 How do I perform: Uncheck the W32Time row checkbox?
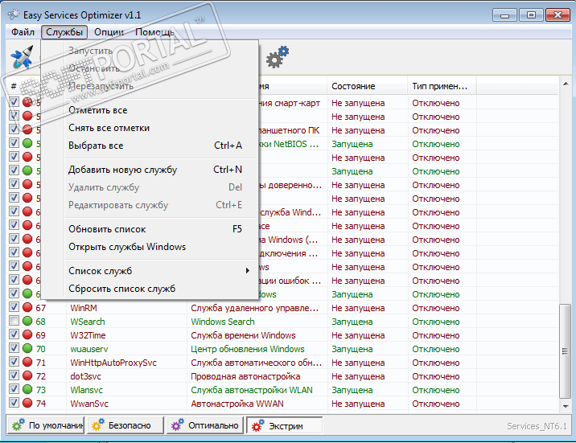pos(14,334)
